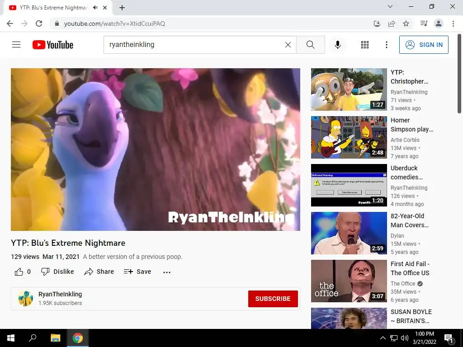Open YTP: Christopher video thumbnail
Viewport: 463px width, 347px height.
pos(349,89)
